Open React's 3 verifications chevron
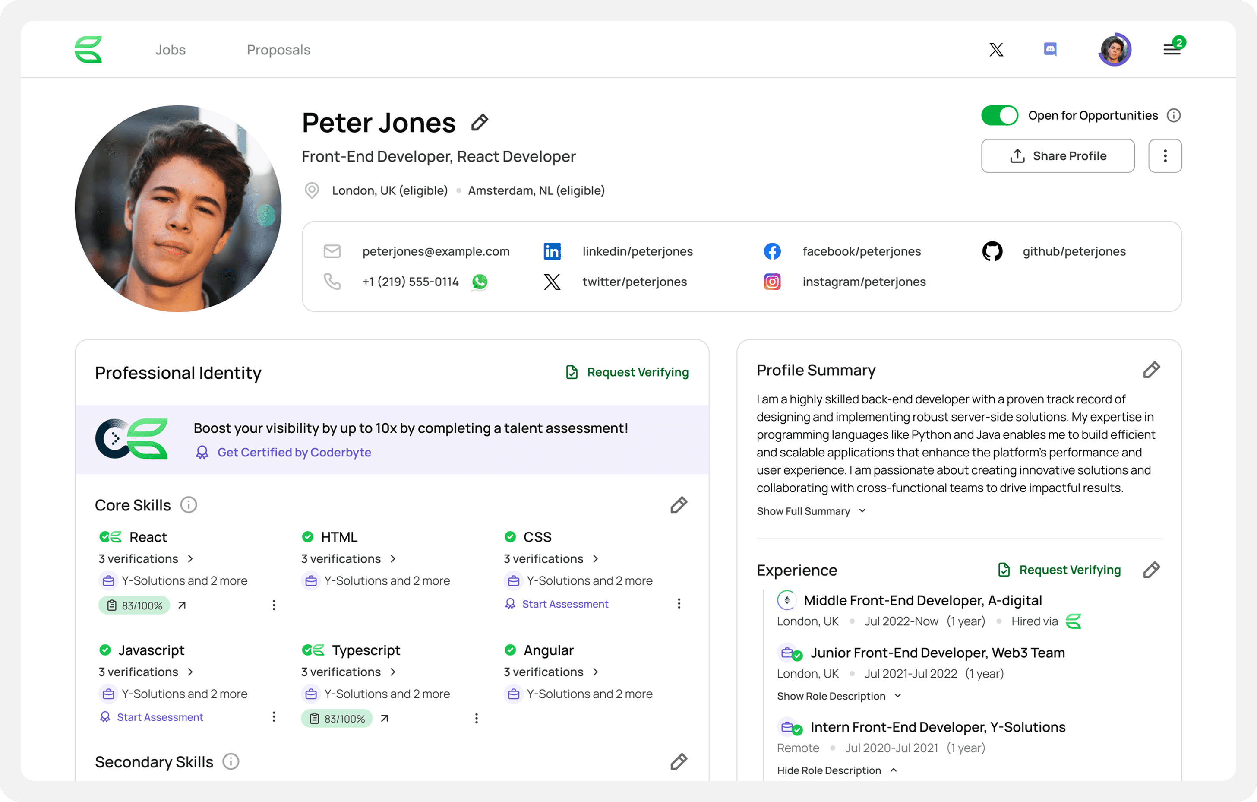 click(190, 559)
